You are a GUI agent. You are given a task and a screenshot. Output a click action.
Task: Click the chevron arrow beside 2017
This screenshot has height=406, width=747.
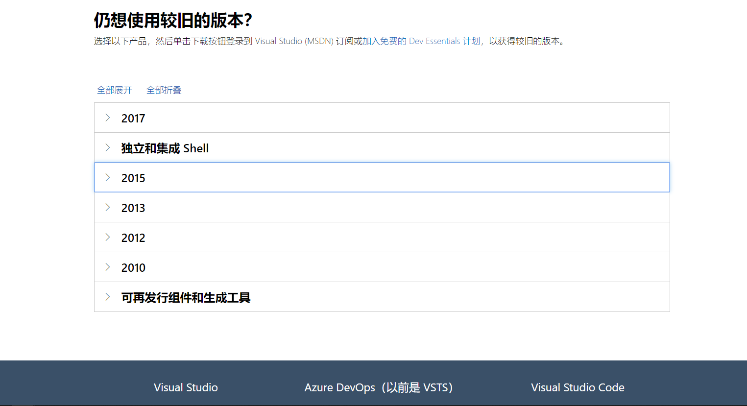pos(108,118)
